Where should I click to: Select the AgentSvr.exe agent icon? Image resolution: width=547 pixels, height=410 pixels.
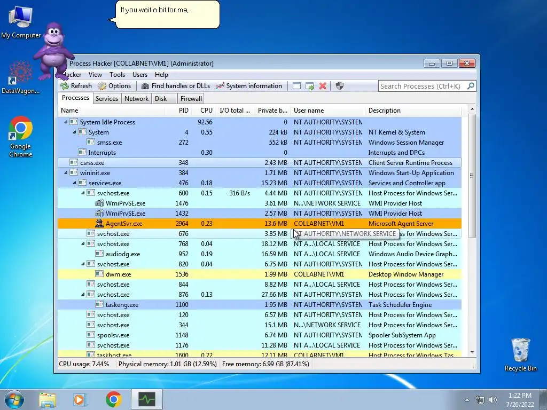click(x=99, y=224)
